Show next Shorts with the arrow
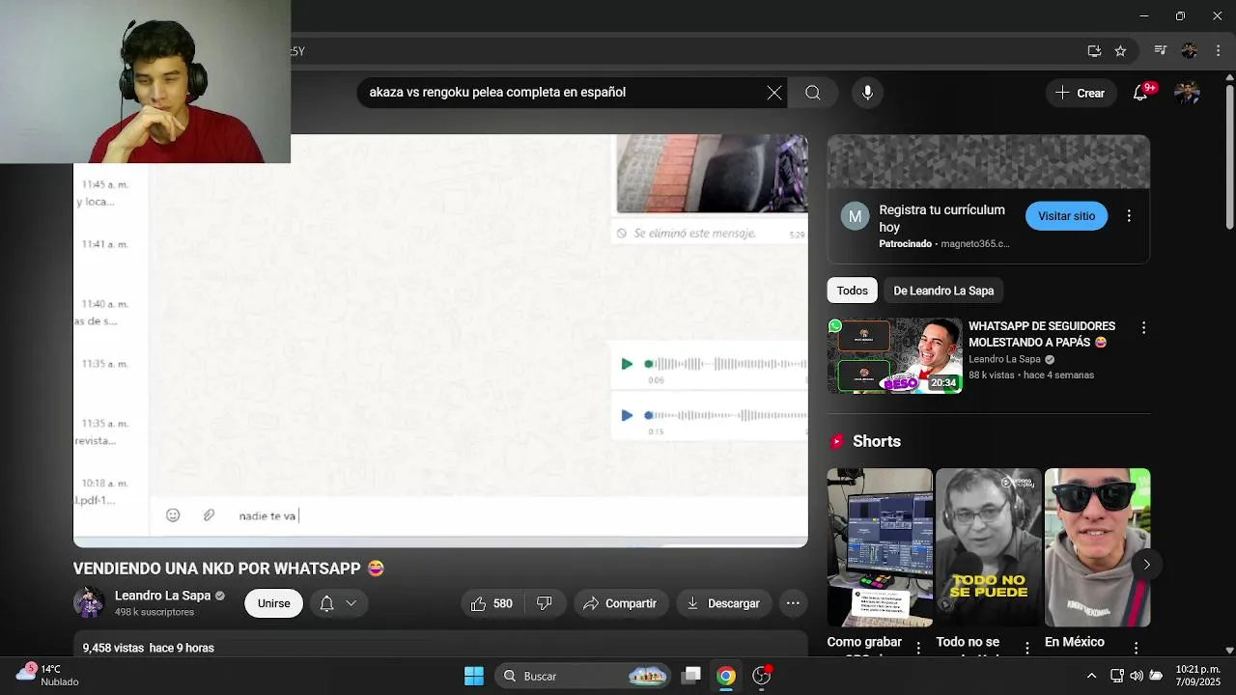Viewport: 1236px width, 695px height. (x=1146, y=565)
